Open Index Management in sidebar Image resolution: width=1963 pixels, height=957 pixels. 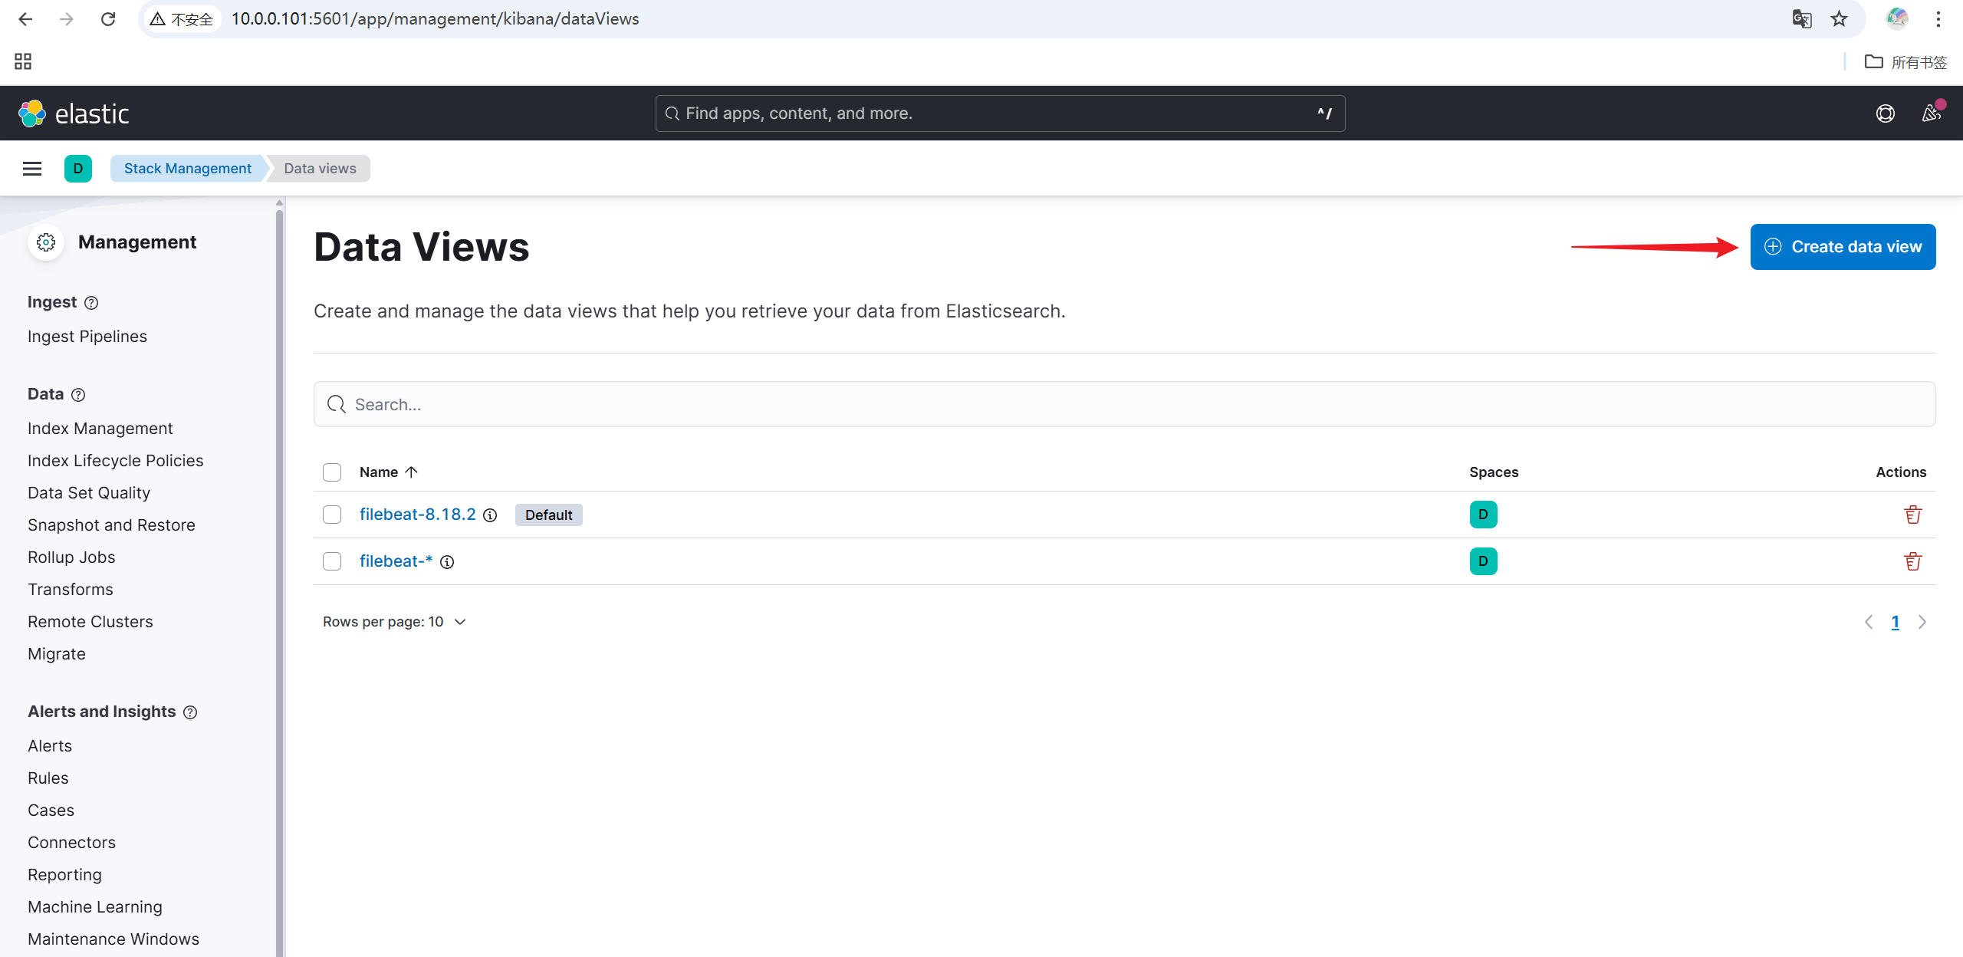(100, 429)
